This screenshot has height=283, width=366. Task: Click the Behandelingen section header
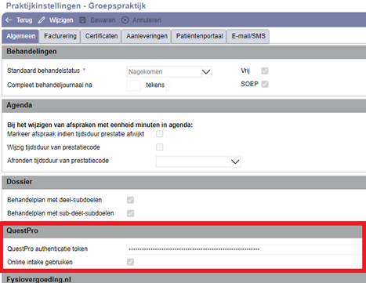[x=184, y=52]
